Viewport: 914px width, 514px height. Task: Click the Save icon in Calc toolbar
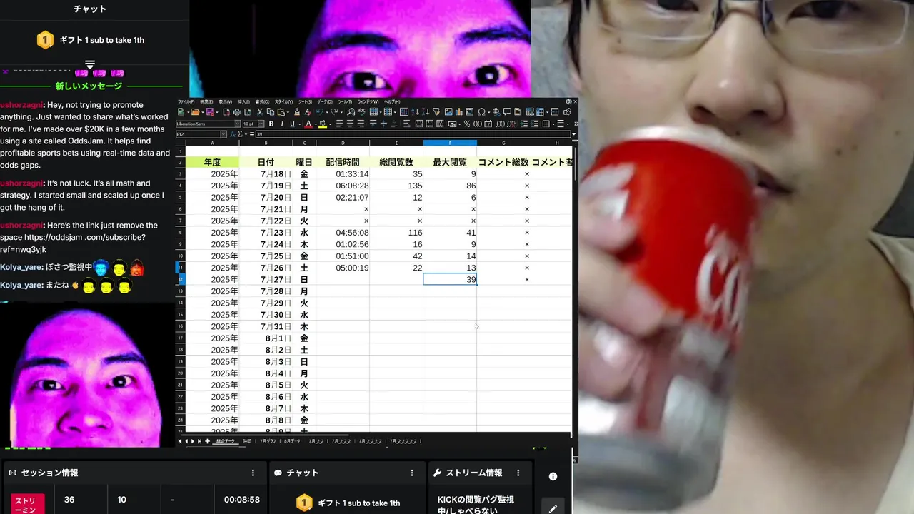[x=209, y=112]
